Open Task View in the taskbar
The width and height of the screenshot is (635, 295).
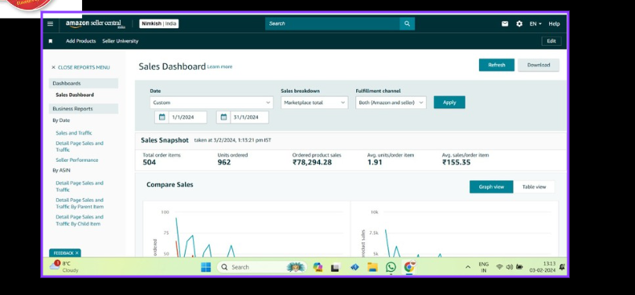(x=335, y=267)
